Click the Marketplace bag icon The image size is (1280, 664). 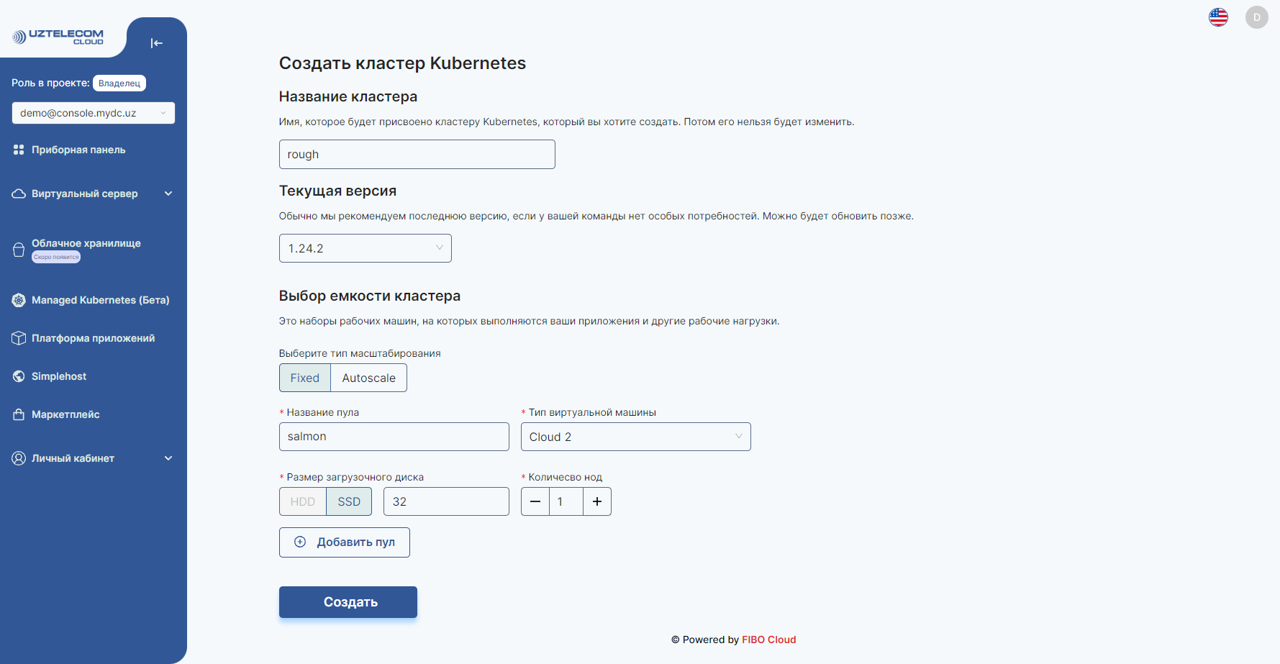coord(19,414)
